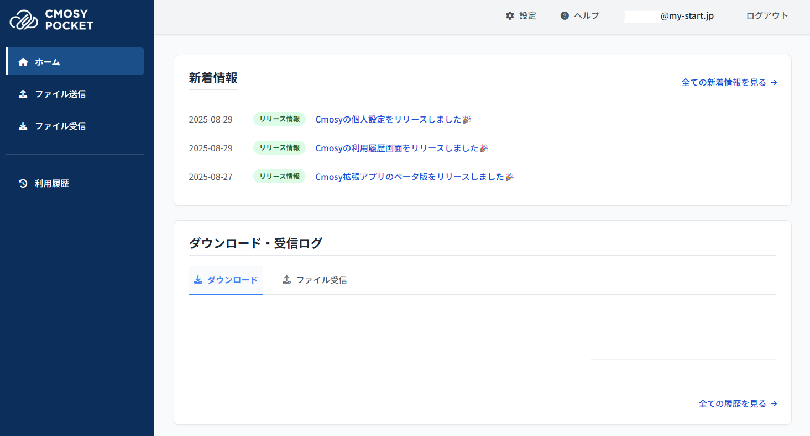Open the 利用履歴 history clock icon

pyautogui.click(x=23, y=184)
